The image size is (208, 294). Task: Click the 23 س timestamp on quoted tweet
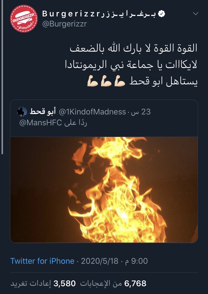click(x=140, y=112)
